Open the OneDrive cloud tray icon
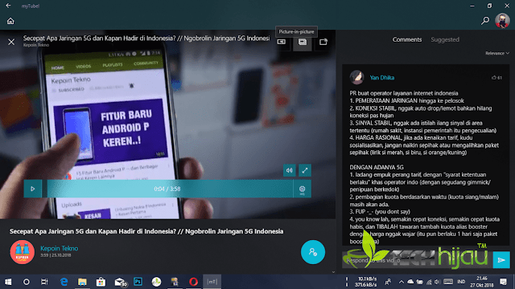515x289 pixels. (x=410, y=282)
